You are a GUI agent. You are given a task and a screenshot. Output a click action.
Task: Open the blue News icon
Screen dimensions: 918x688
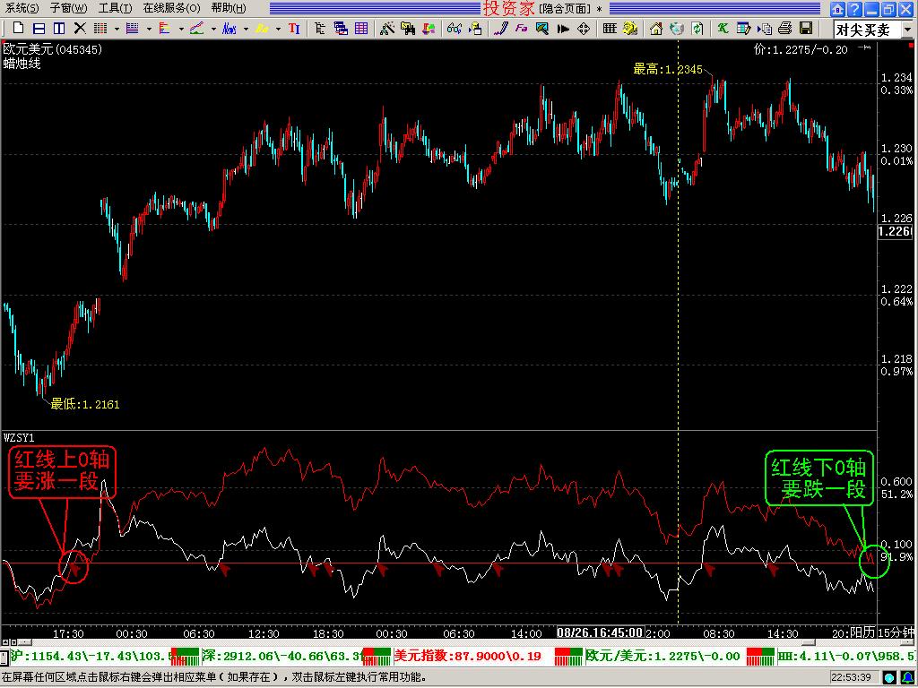tap(229, 28)
